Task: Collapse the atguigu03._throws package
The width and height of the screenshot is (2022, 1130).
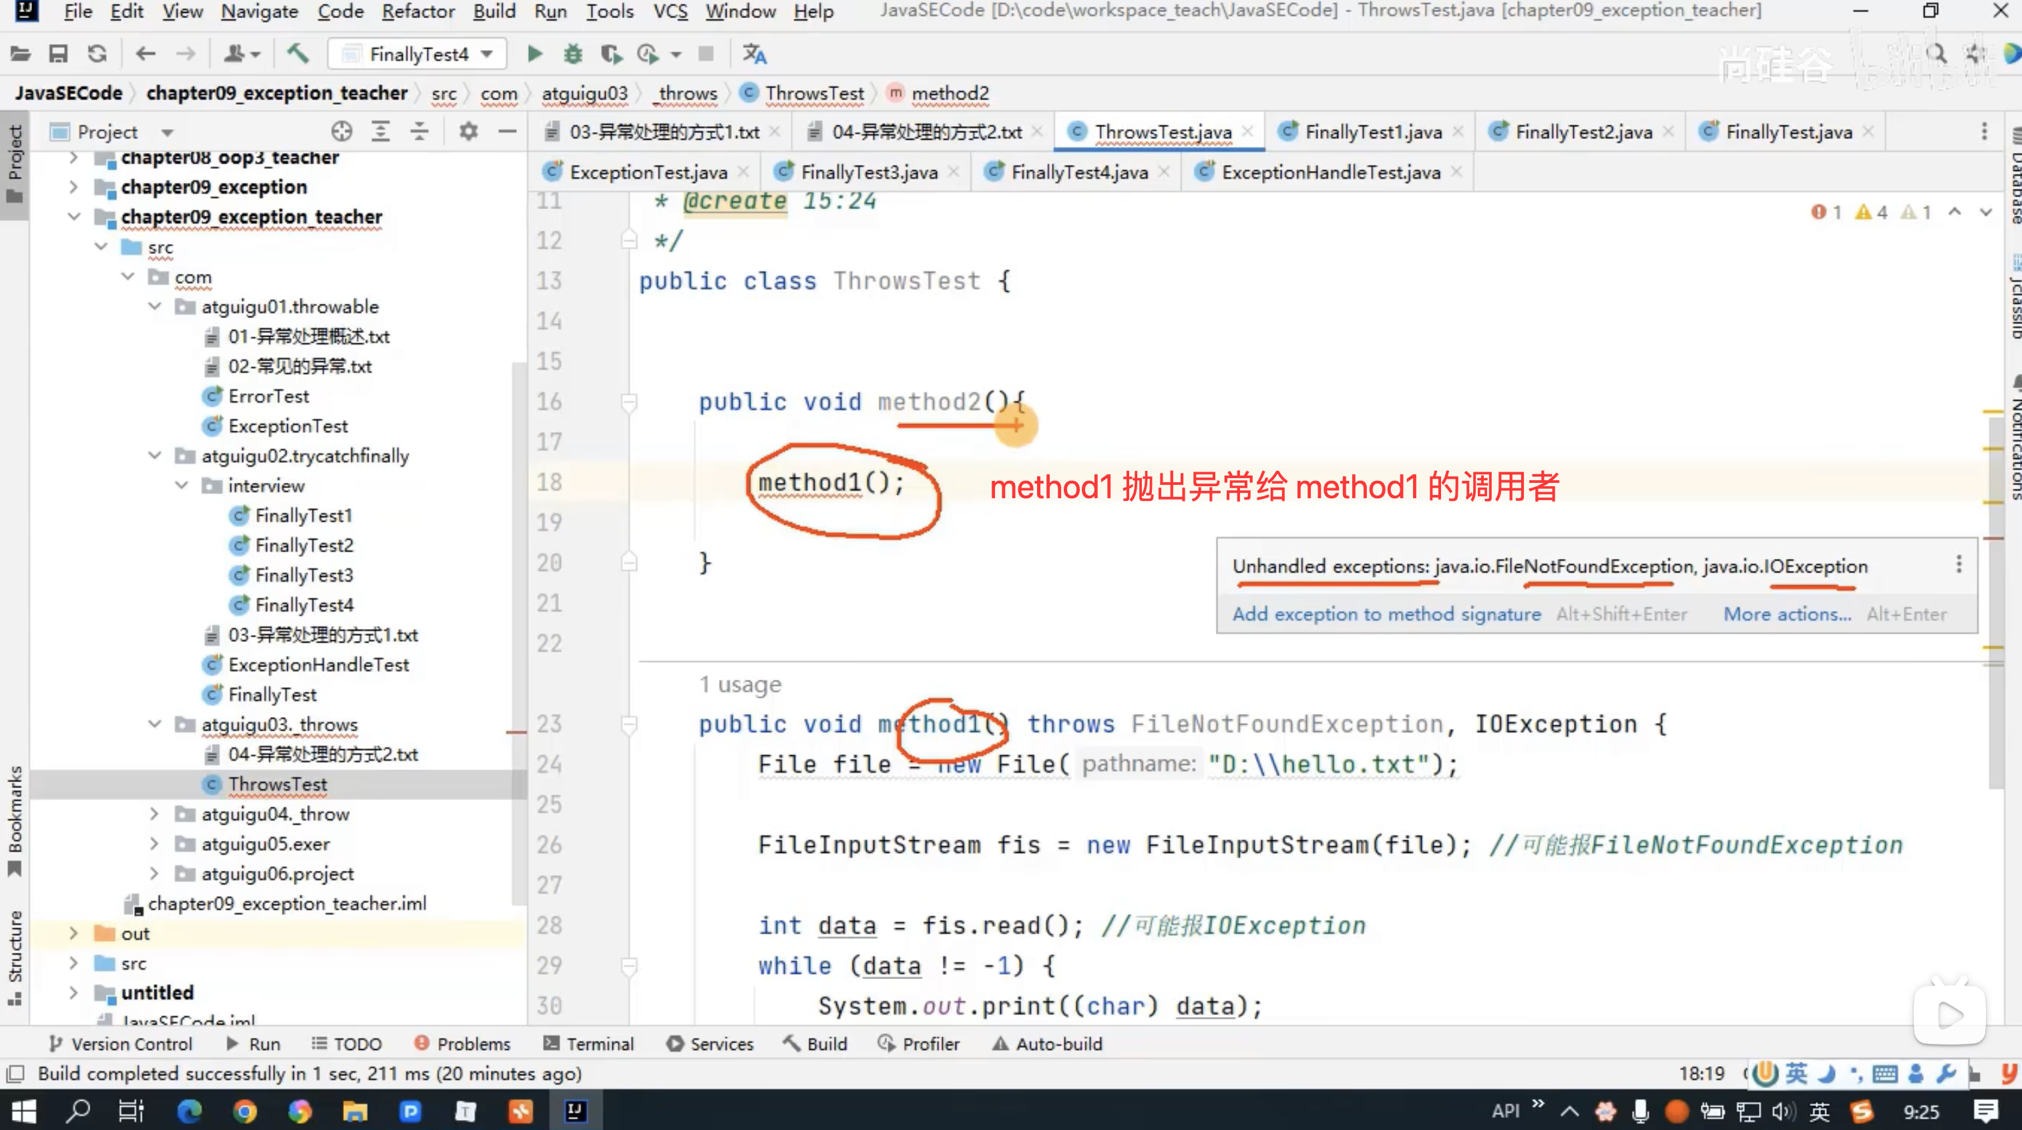Action: tap(155, 724)
